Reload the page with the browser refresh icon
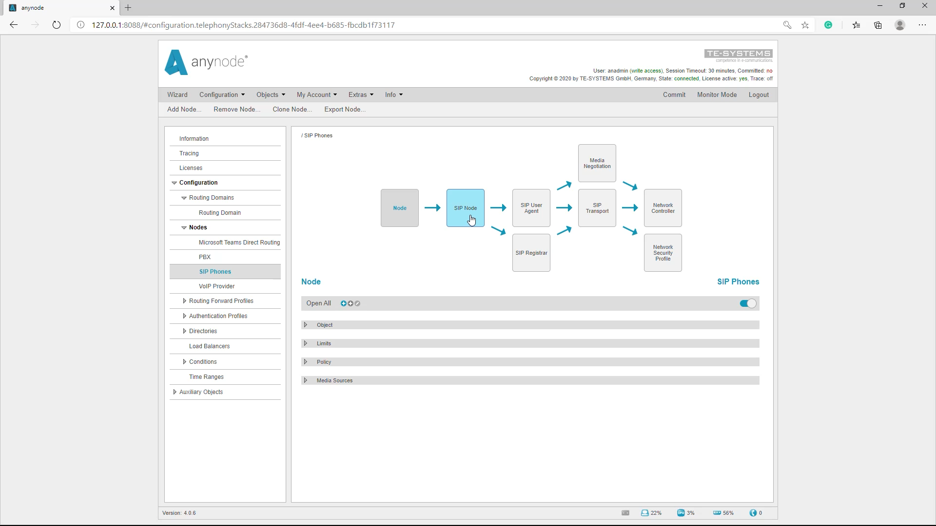This screenshot has width=936, height=526. click(57, 25)
